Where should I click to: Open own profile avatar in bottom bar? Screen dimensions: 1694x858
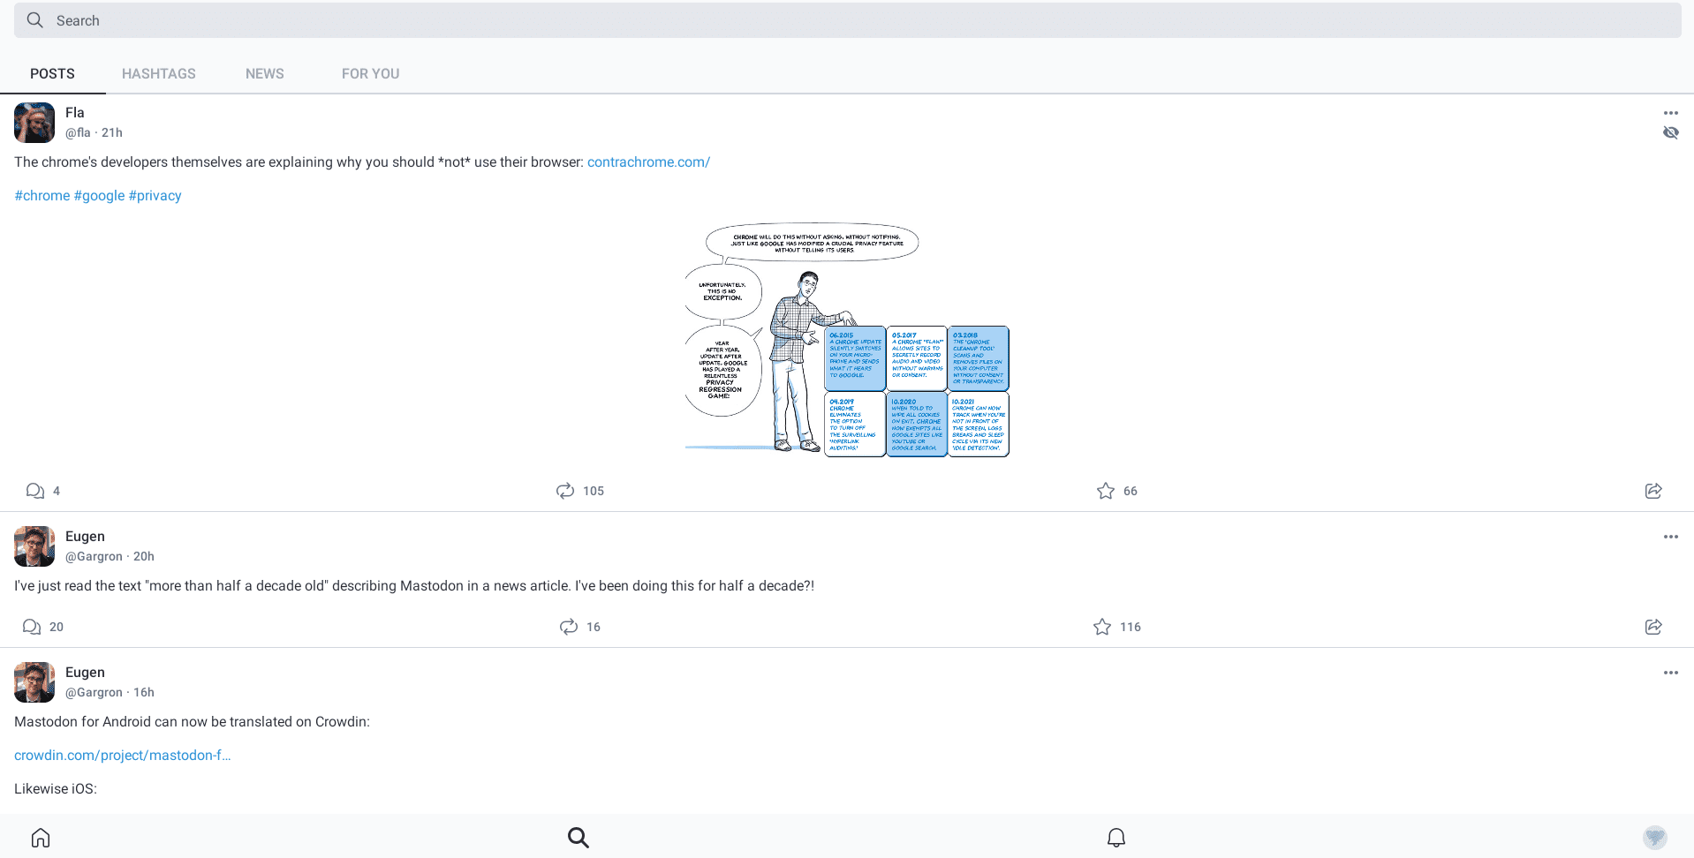(x=1654, y=837)
